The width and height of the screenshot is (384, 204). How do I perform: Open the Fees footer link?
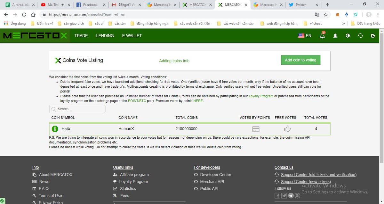pos(125,196)
